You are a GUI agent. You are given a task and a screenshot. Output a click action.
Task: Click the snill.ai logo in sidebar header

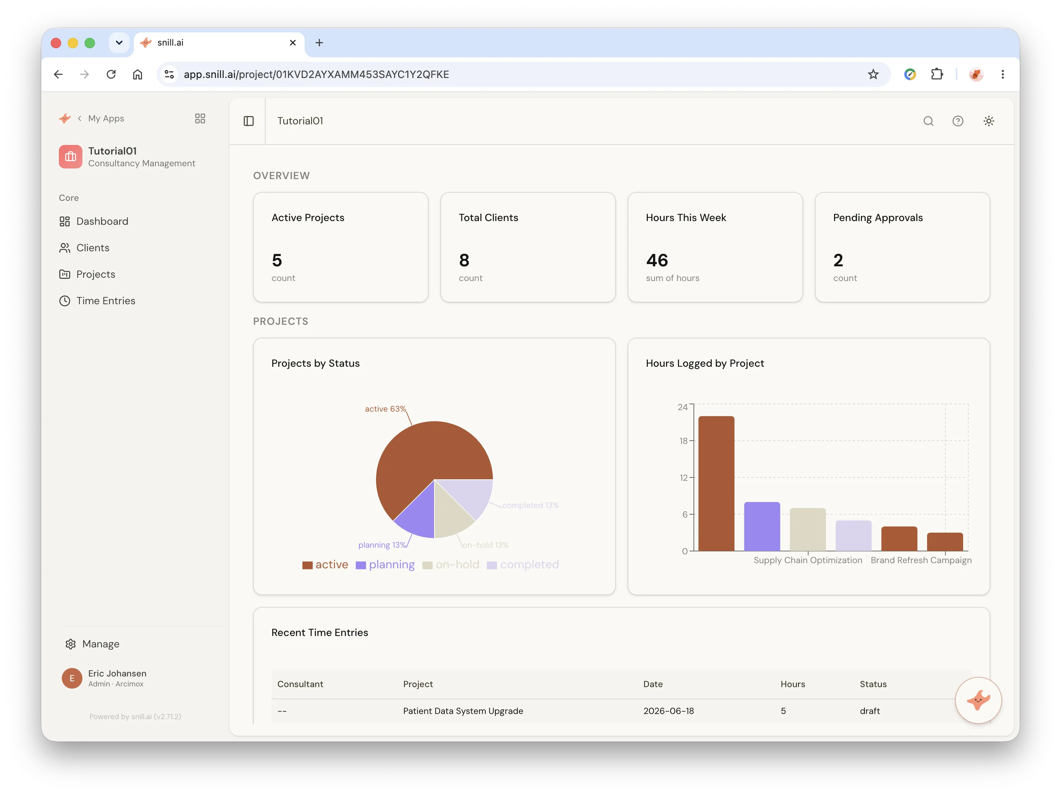click(x=65, y=118)
